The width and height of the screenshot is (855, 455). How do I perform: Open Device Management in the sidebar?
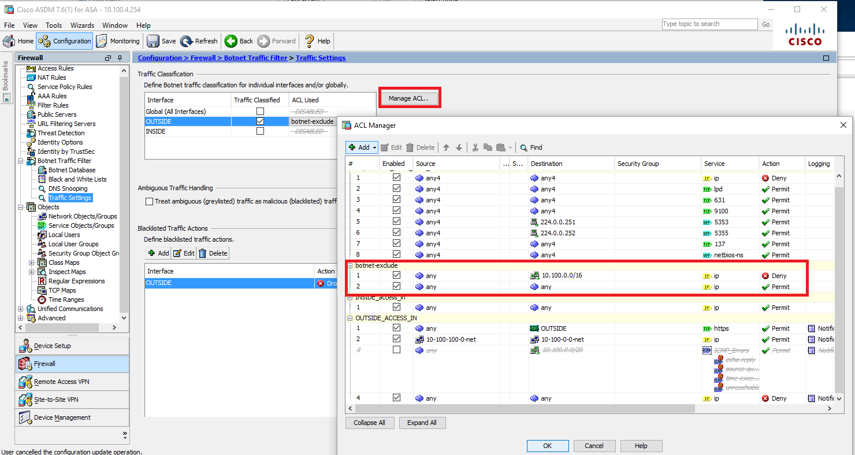(x=62, y=417)
